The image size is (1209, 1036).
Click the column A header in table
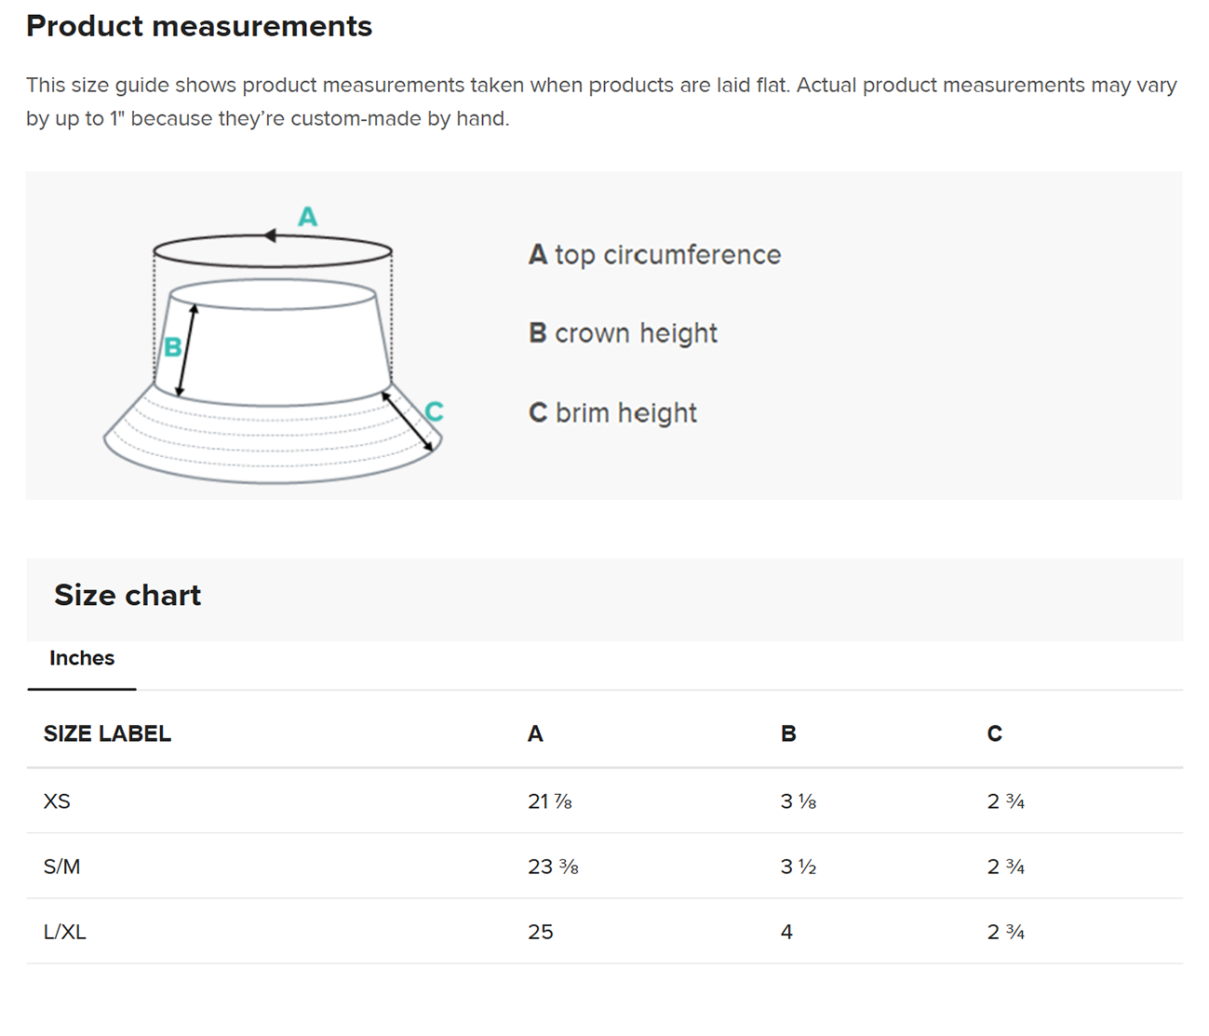pos(535,734)
